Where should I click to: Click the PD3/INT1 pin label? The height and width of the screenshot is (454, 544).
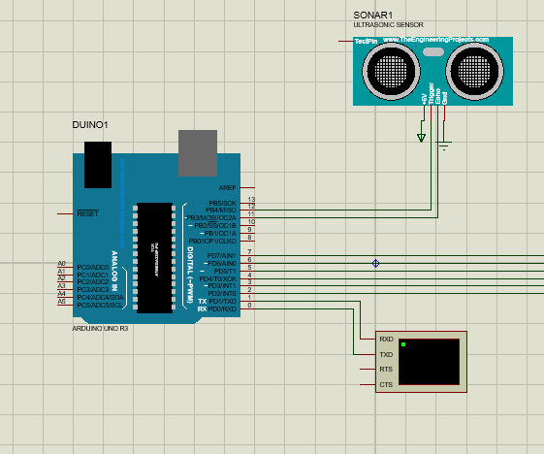point(222,286)
